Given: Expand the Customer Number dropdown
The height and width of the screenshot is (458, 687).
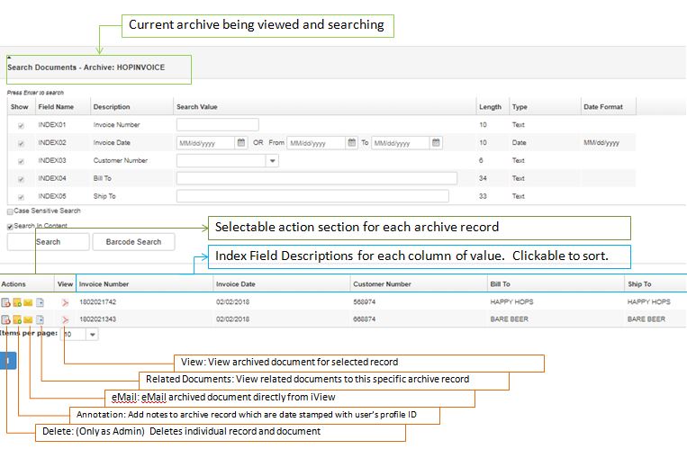Looking at the screenshot, I should pos(272,160).
